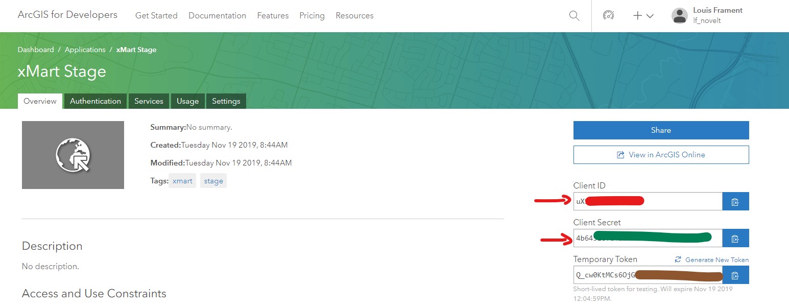Click the Description heading

click(52, 246)
